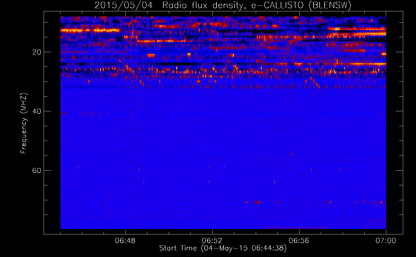Image resolution: width=416 pixels, height=257 pixels.
Task: Select the "07:00" time tick label
Action: click(386, 241)
